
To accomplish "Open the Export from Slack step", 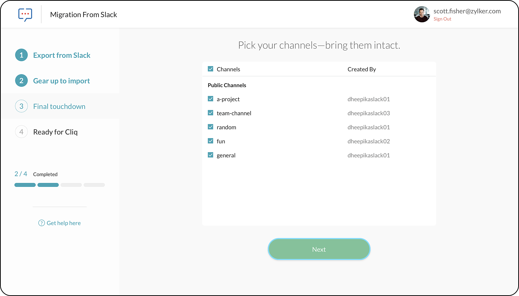I will [x=62, y=55].
